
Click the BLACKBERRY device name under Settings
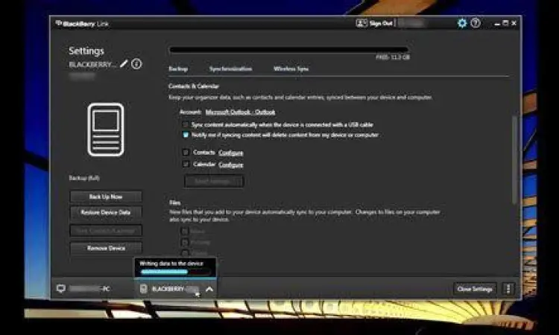(x=92, y=65)
